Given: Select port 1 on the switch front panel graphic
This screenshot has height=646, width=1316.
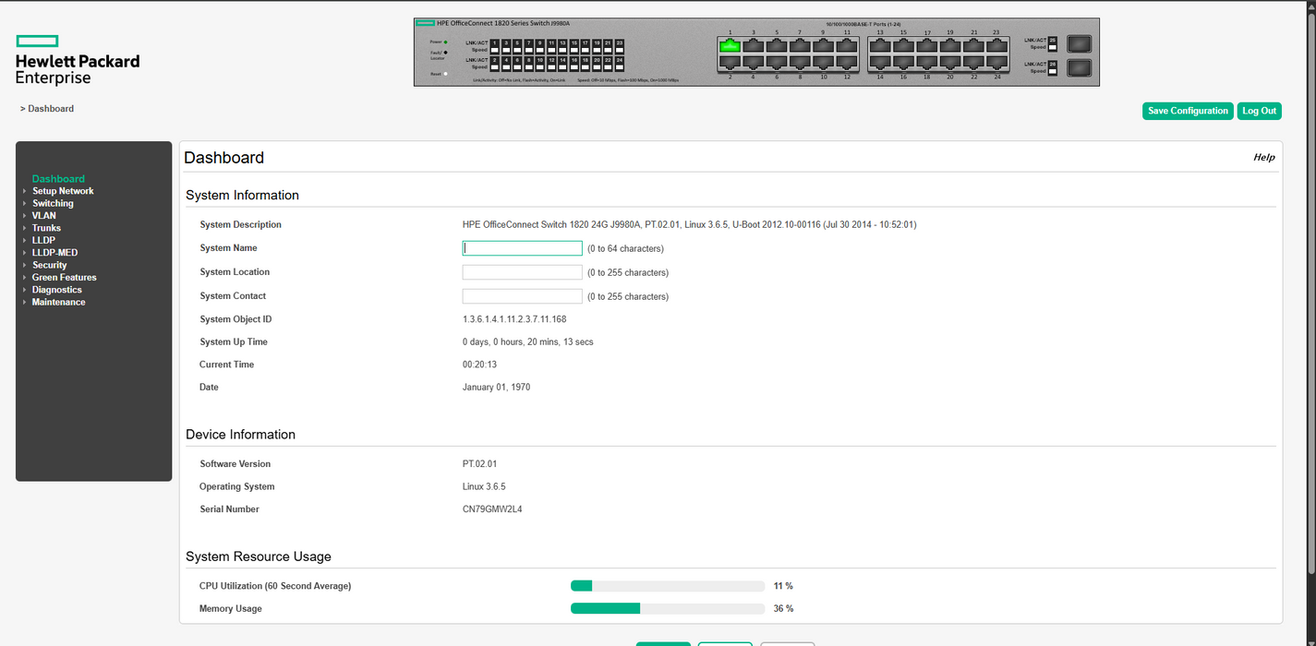Looking at the screenshot, I should pos(730,46).
